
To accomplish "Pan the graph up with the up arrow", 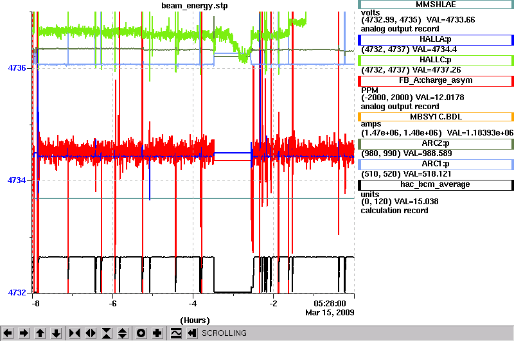I will click(40, 333).
